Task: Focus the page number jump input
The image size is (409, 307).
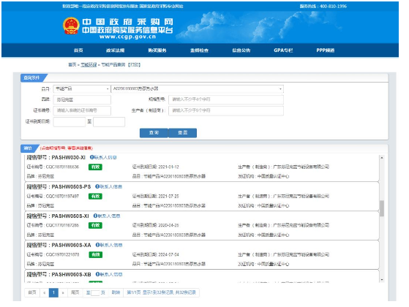Action: [95, 293]
